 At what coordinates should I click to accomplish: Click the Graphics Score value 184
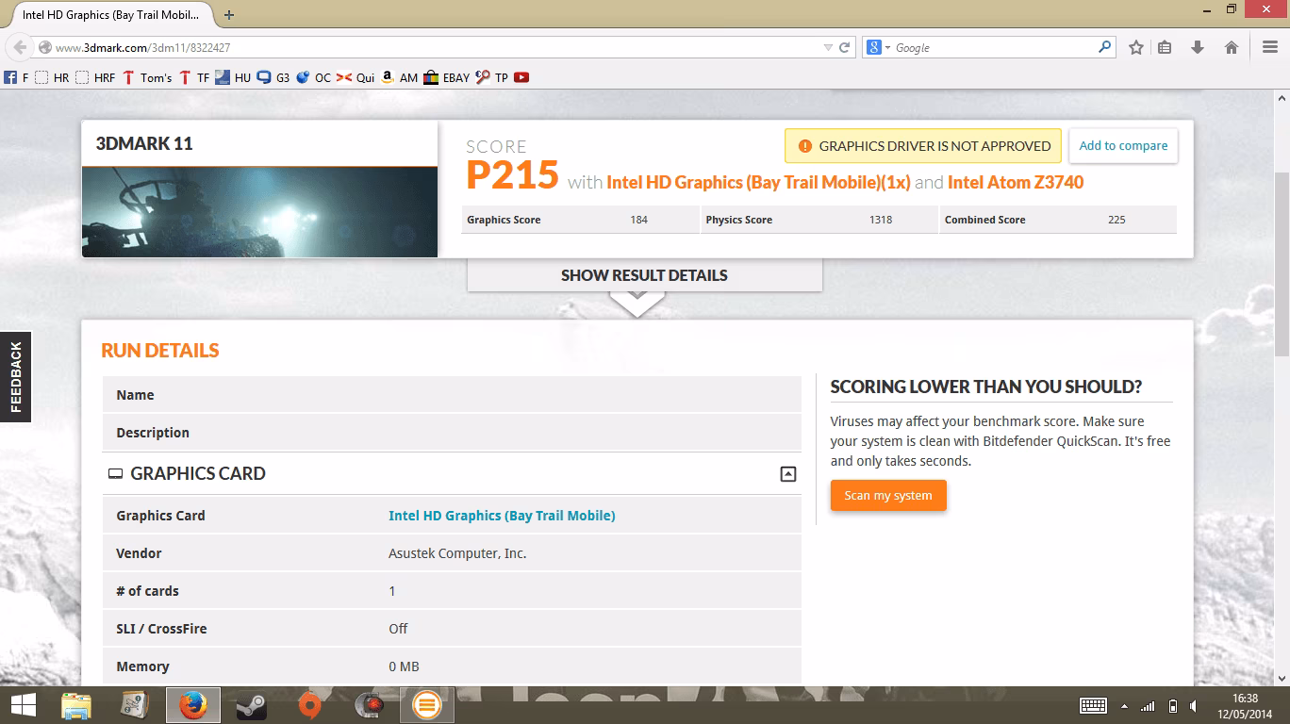click(638, 220)
